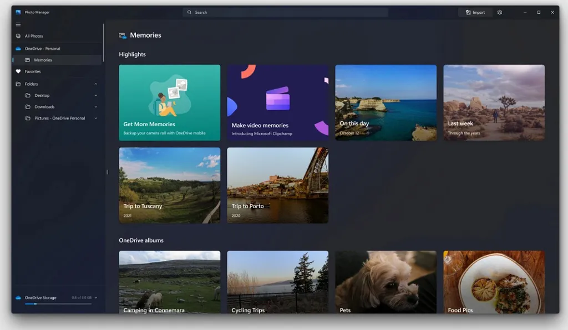Open the On this day memory
The image size is (568, 330).
(386, 102)
